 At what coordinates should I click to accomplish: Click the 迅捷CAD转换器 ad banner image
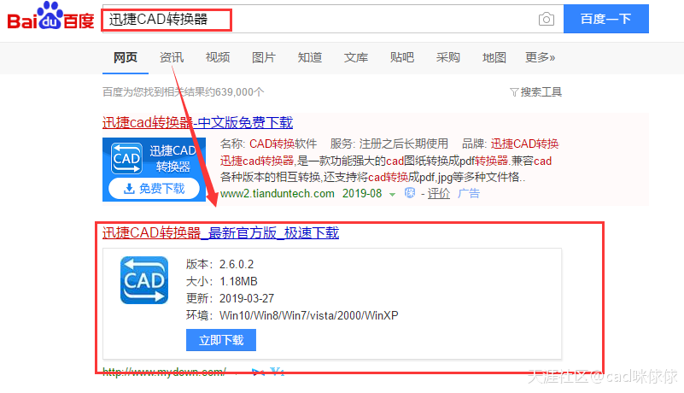point(154,169)
